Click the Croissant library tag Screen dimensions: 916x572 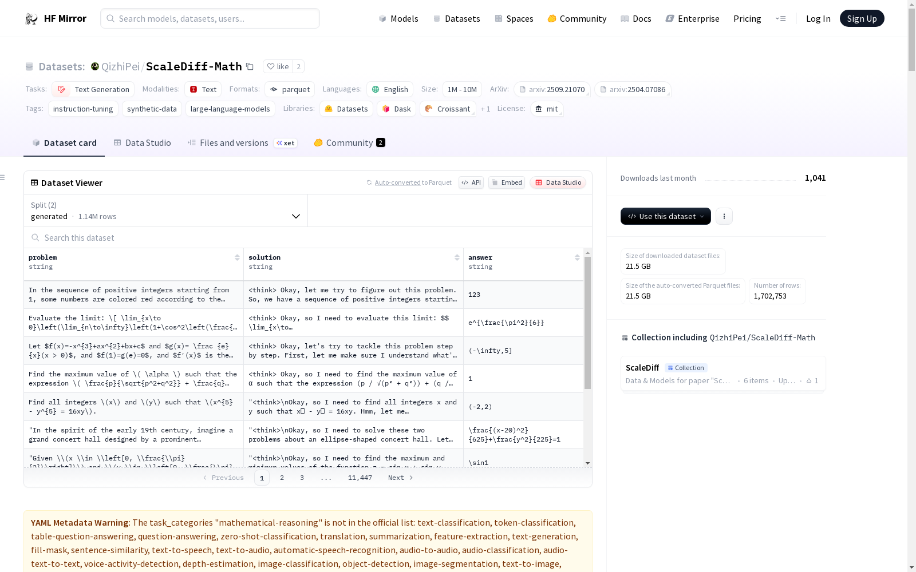tap(448, 109)
